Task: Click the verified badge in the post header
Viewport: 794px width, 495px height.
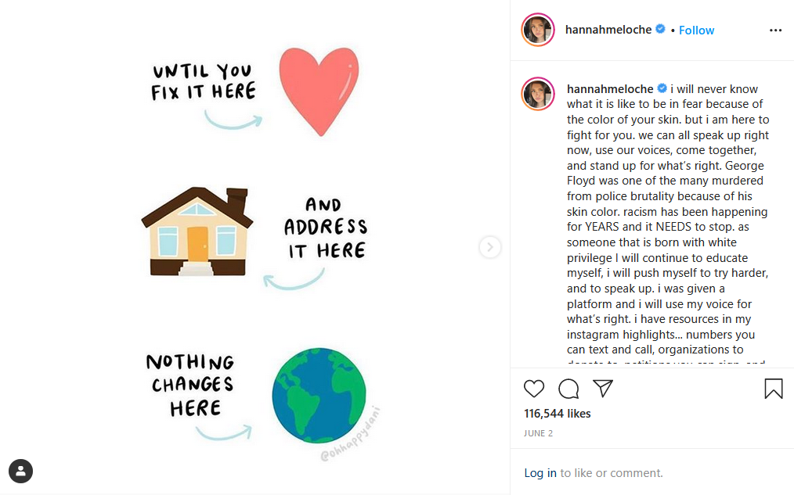Action: click(x=661, y=30)
